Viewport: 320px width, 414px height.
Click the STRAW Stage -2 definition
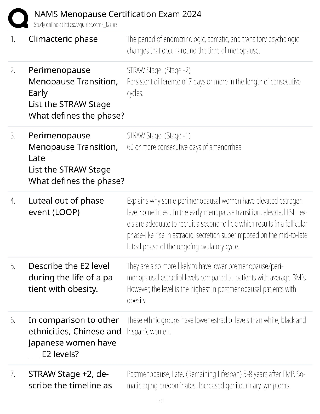tap(214, 82)
